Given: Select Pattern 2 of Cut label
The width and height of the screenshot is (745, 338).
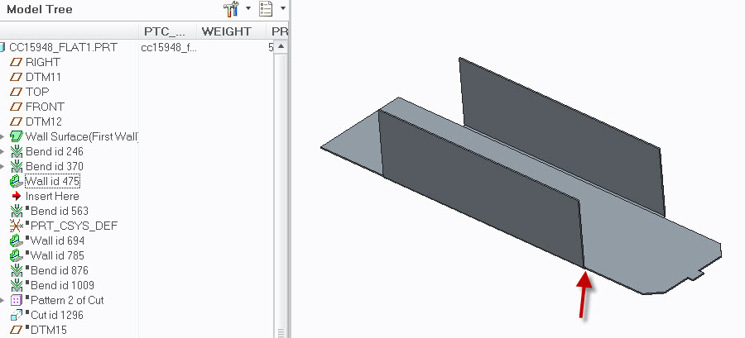Looking at the screenshot, I should (67, 300).
